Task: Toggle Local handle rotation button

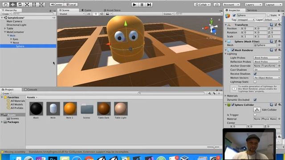Action: tap(71, 4)
